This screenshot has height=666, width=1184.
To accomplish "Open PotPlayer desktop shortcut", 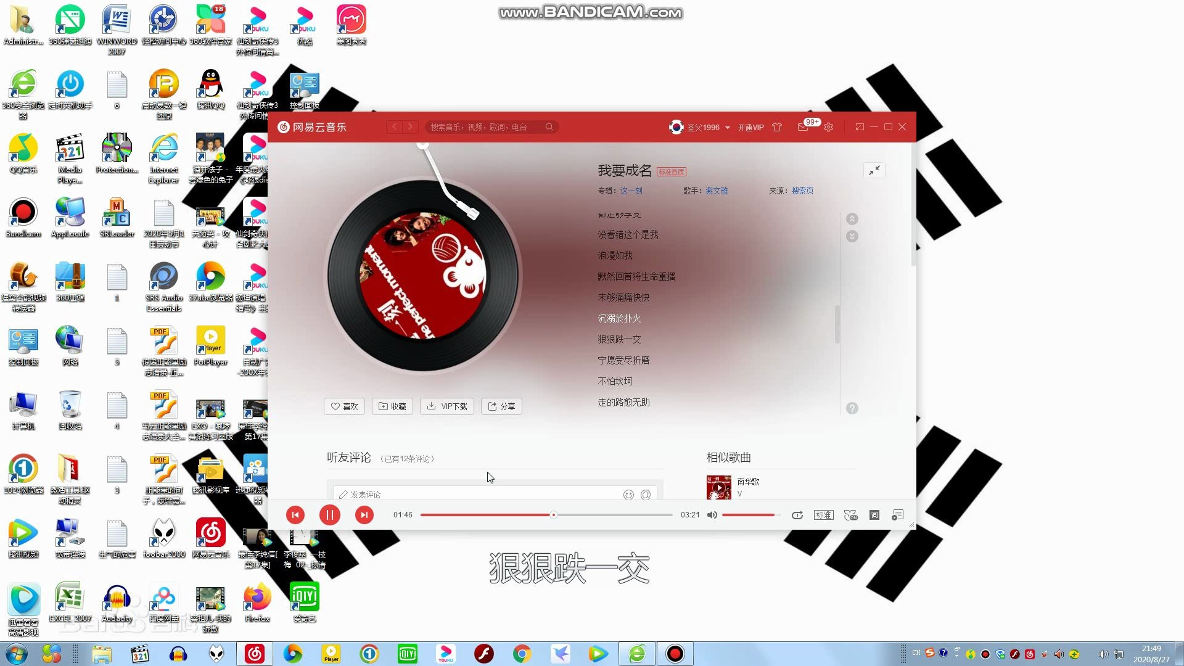I will (211, 346).
